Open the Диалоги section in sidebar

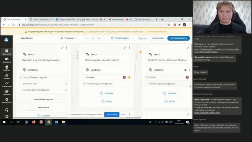coord(7,92)
